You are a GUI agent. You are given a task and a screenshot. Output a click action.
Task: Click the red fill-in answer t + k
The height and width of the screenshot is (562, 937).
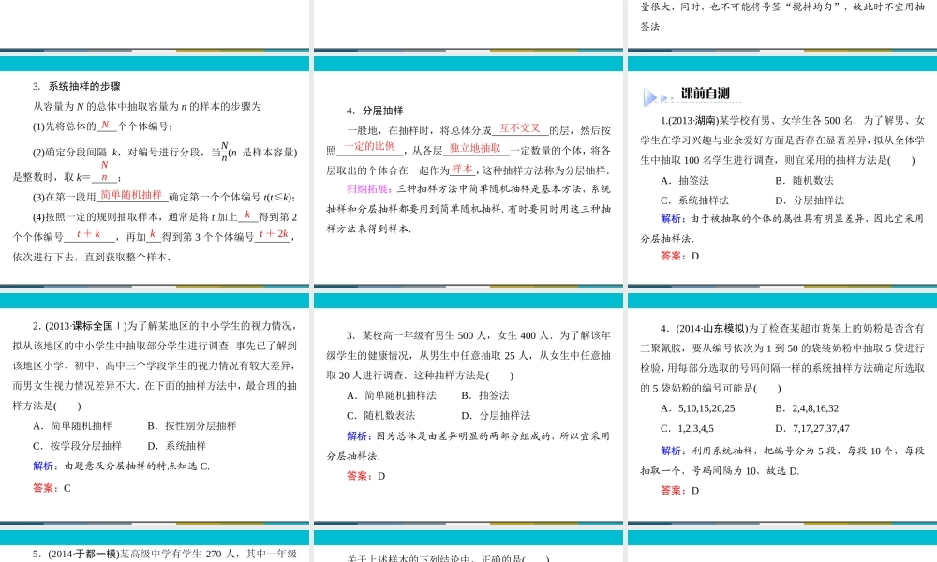click(88, 233)
